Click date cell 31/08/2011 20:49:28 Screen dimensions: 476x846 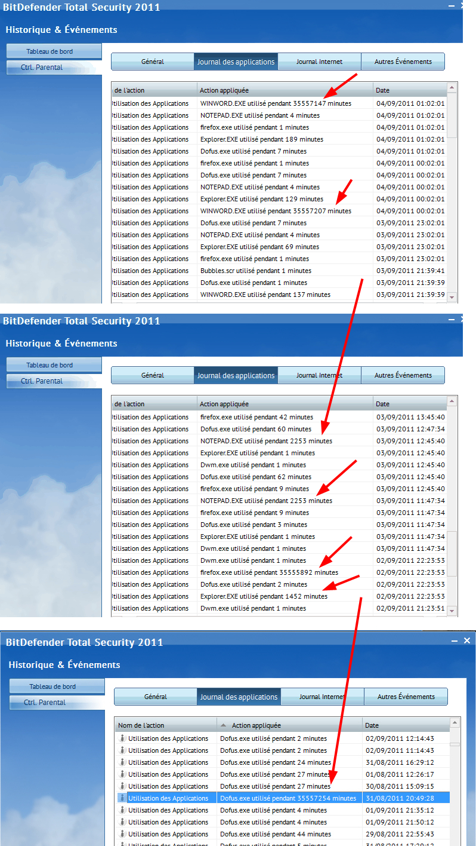click(x=400, y=798)
